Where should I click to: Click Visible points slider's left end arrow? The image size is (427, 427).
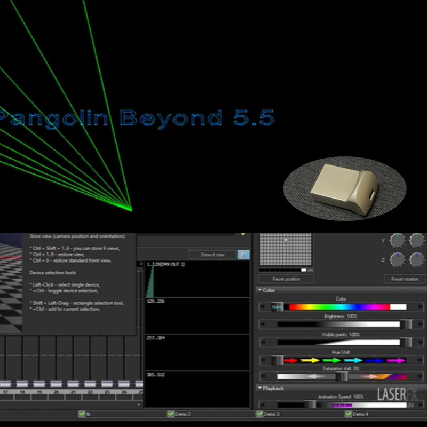[x=262, y=342]
